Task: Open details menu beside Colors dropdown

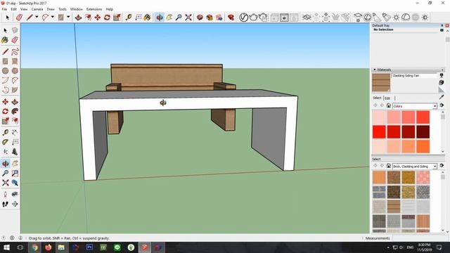Action: (442, 105)
